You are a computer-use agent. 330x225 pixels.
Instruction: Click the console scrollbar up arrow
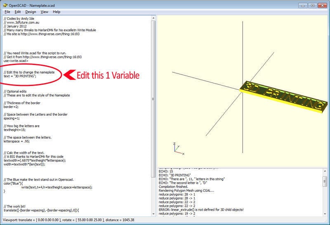(325, 171)
